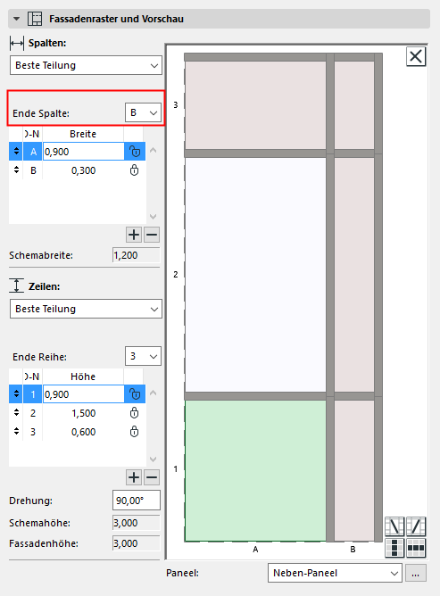Click the Schemahöhe value field

click(137, 523)
